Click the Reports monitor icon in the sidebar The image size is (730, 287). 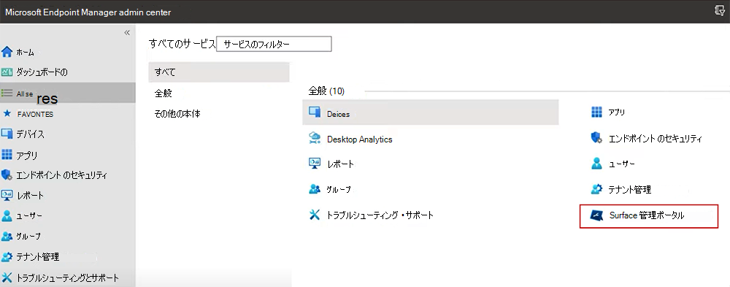pyautogui.click(x=7, y=195)
